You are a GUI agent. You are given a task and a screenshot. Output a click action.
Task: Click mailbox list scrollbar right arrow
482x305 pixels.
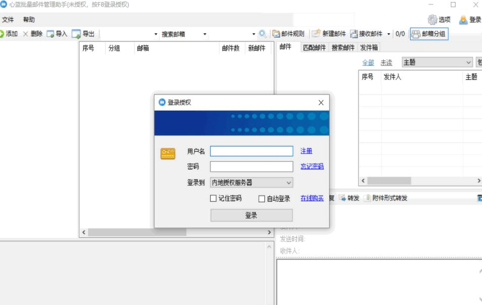(x=269, y=232)
